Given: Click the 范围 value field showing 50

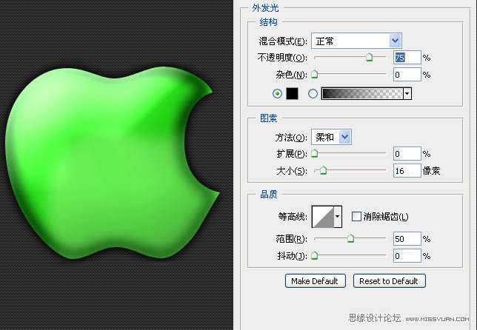Looking at the screenshot, I should [x=407, y=239].
